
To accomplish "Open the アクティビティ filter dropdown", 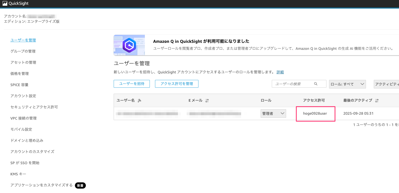I will (x=386, y=84).
